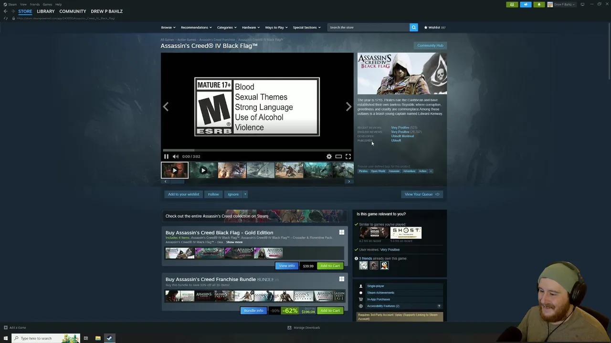Open Ubisoft Montreal developer link

402,136
